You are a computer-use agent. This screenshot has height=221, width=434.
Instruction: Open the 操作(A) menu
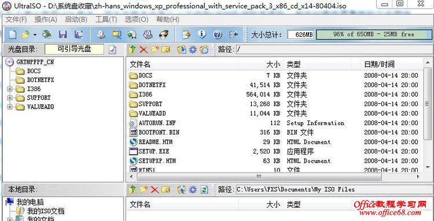pyautogui.click(x=46, y=20)
